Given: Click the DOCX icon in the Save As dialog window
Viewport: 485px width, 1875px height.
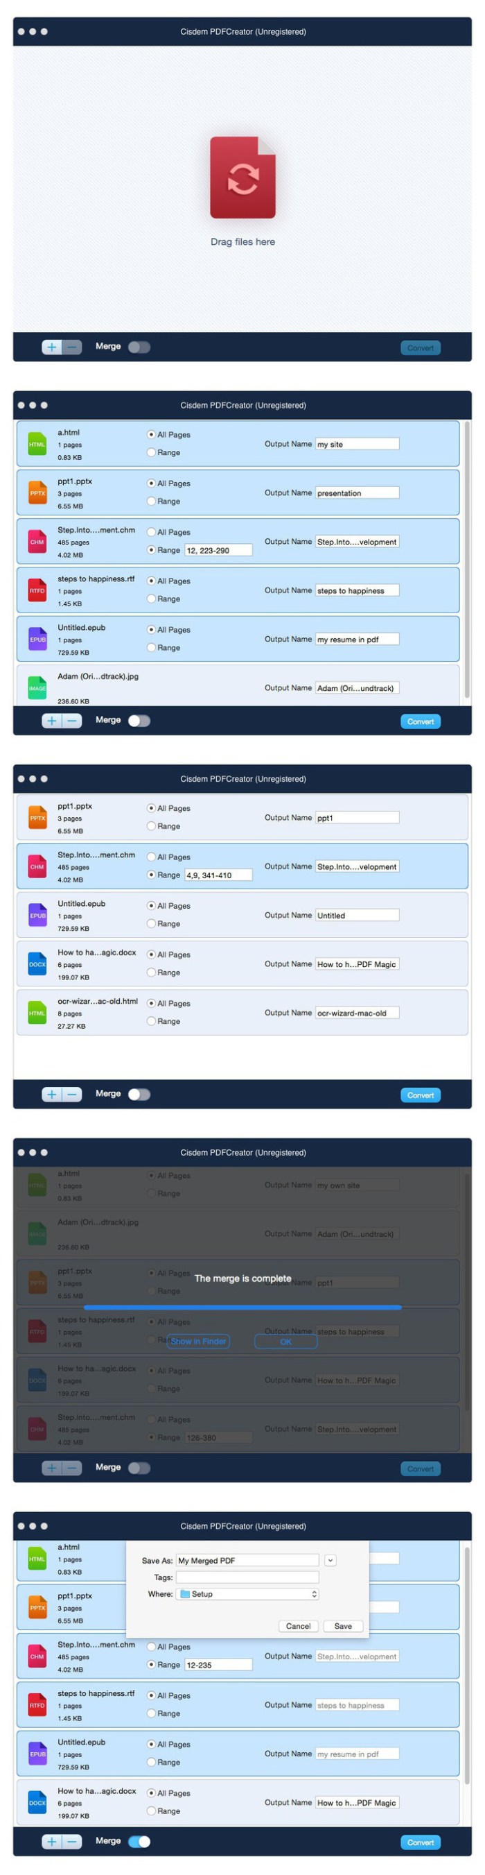Looking at the screenshot, I should pos(37,1802).
